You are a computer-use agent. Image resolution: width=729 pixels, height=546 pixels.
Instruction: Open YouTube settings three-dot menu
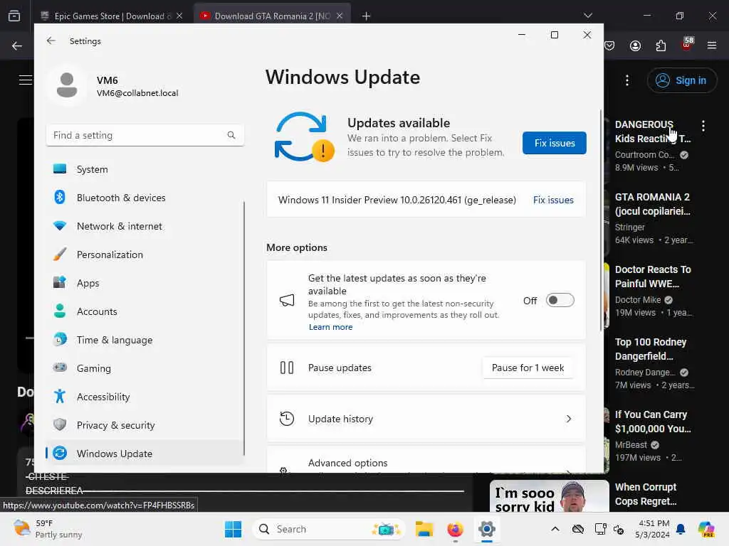point(627,80)
